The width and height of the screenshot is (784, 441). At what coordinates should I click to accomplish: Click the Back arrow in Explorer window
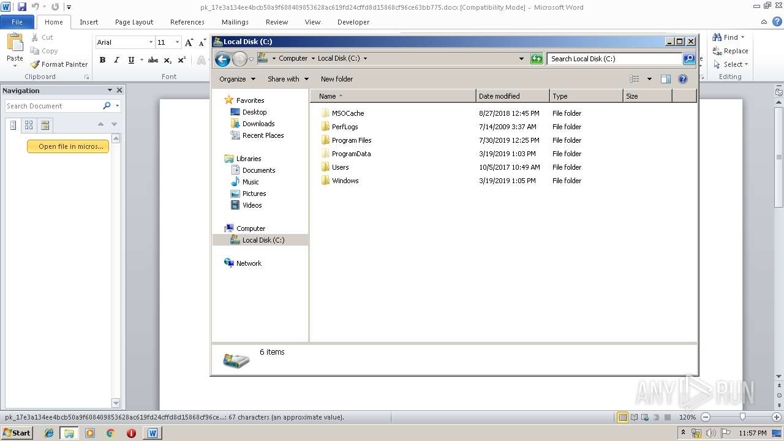point(223,59)
